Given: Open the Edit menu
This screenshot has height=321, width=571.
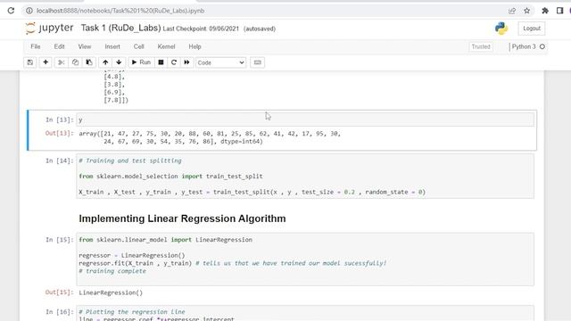Looking at the screenshot, I should [60, 46].
